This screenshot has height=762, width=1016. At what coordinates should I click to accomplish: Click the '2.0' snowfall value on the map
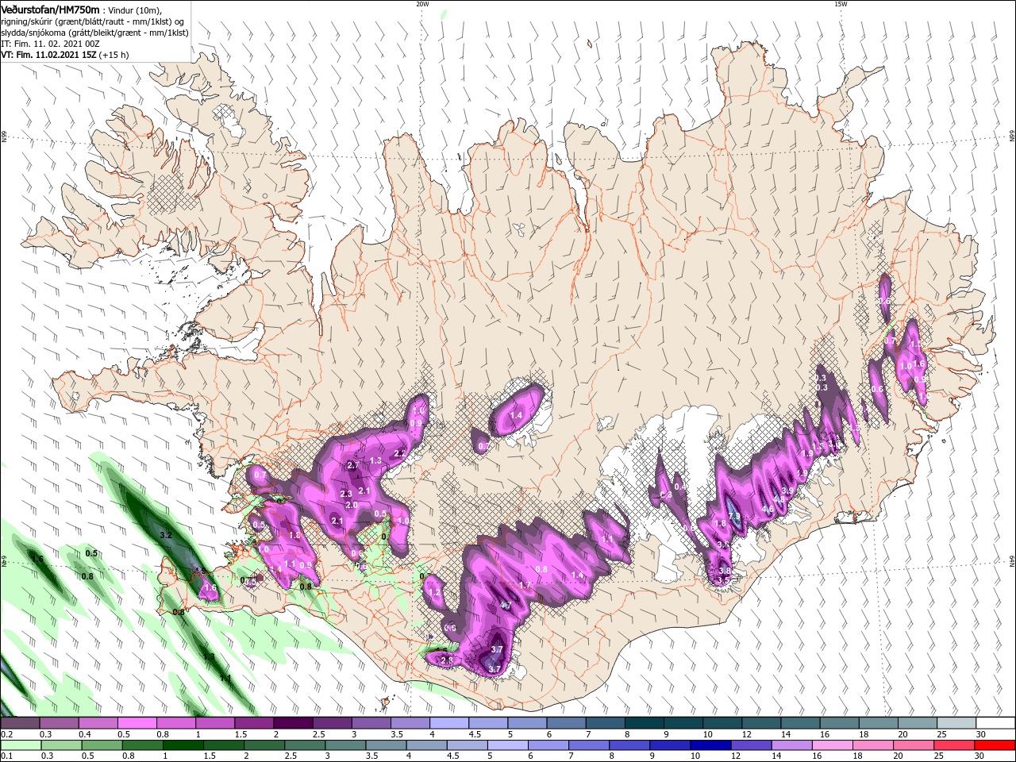[x=352, y=505]
